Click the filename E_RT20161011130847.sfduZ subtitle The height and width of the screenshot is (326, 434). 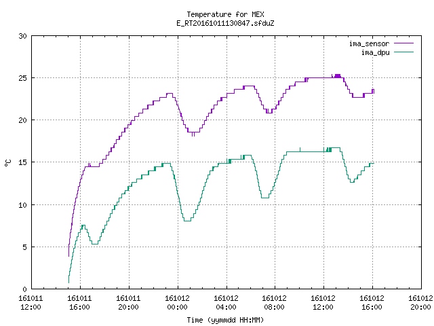[225, 23]
